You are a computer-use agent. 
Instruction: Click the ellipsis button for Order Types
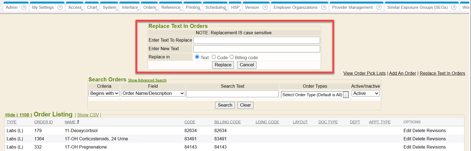346,95
